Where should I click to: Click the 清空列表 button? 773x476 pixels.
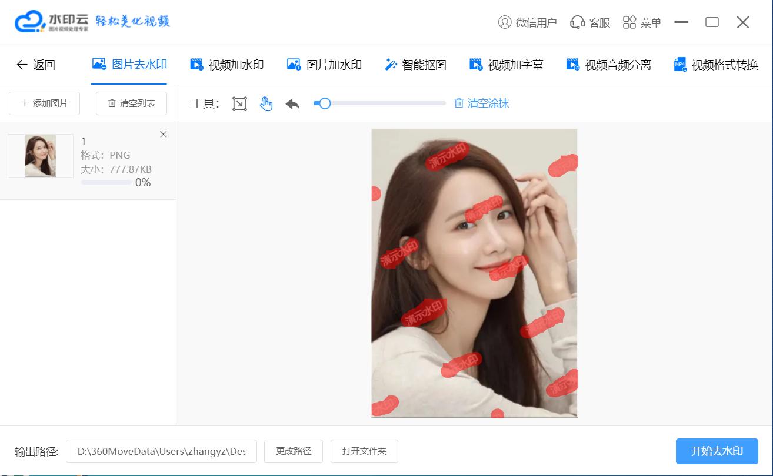point(131,103)
